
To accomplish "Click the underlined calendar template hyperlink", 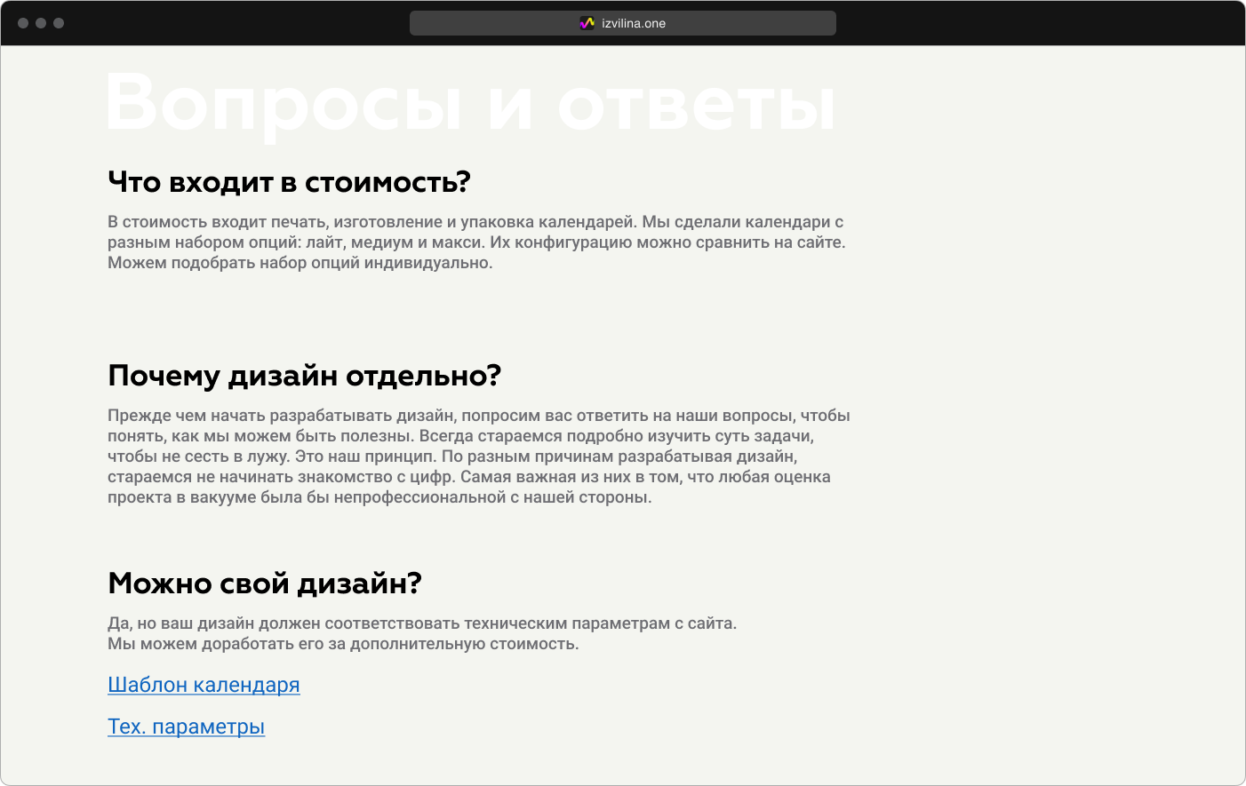I will click(x=203, y=685).
